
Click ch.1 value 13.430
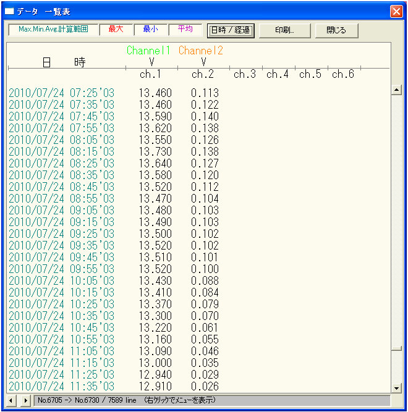point(155,281)
